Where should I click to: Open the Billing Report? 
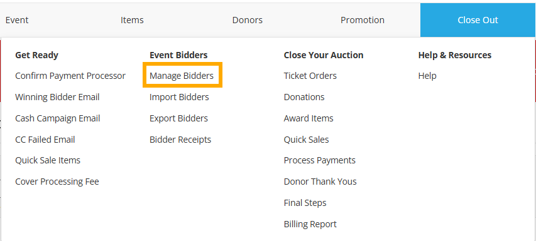310,224
